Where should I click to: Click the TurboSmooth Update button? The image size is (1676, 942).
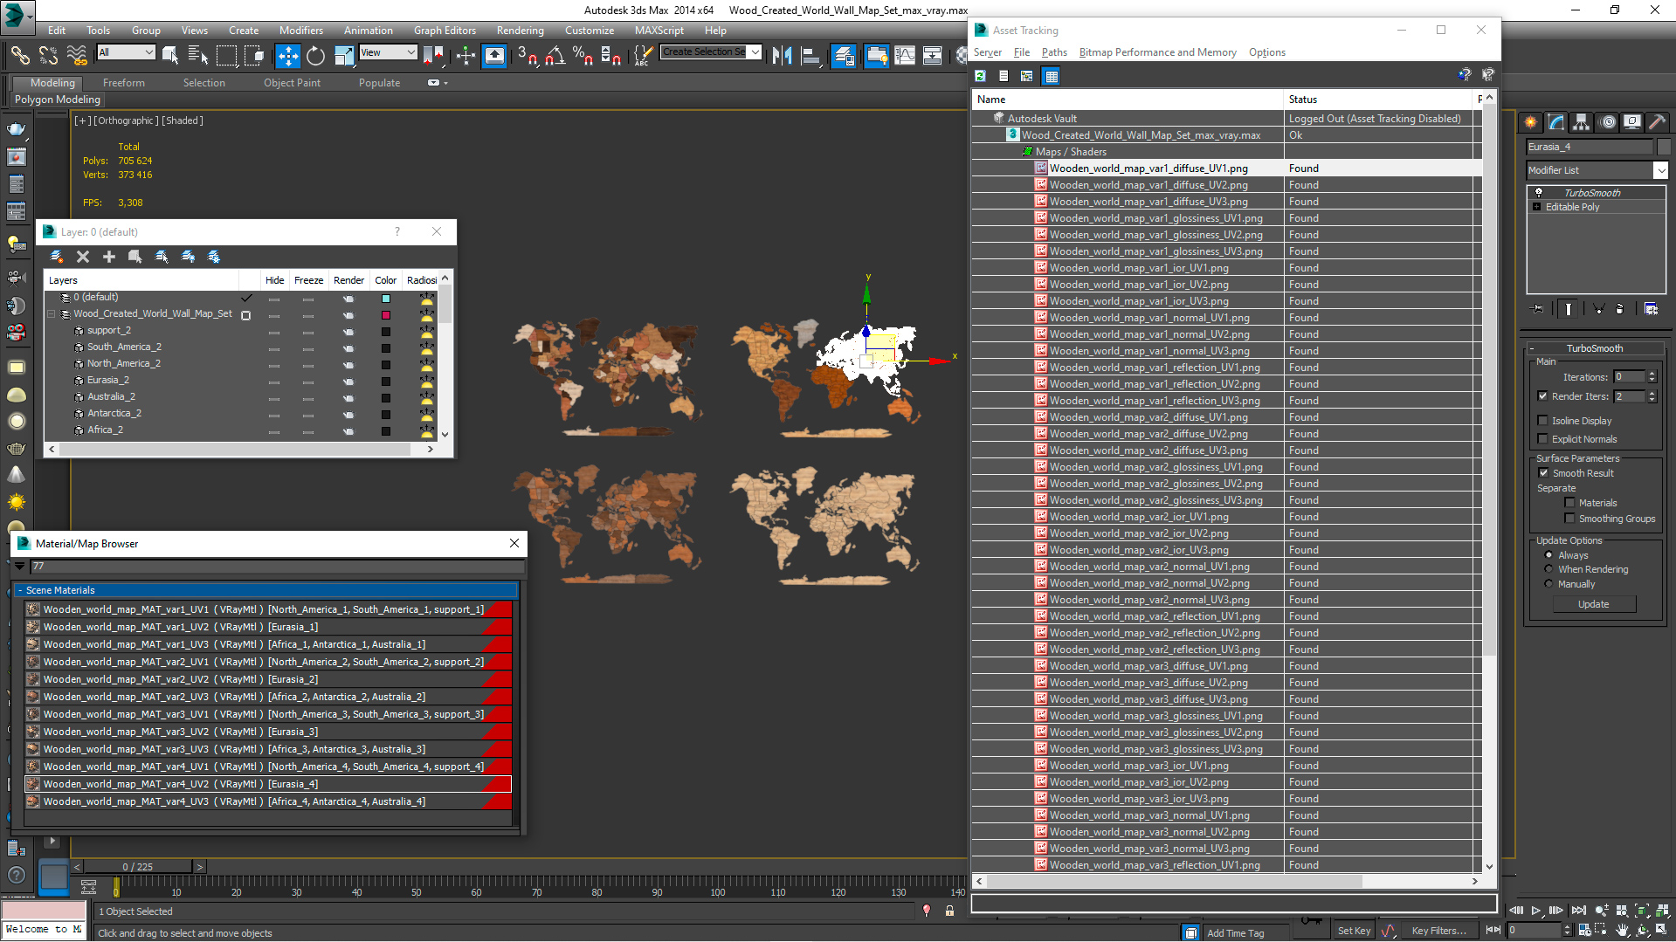click(1594, 604)
